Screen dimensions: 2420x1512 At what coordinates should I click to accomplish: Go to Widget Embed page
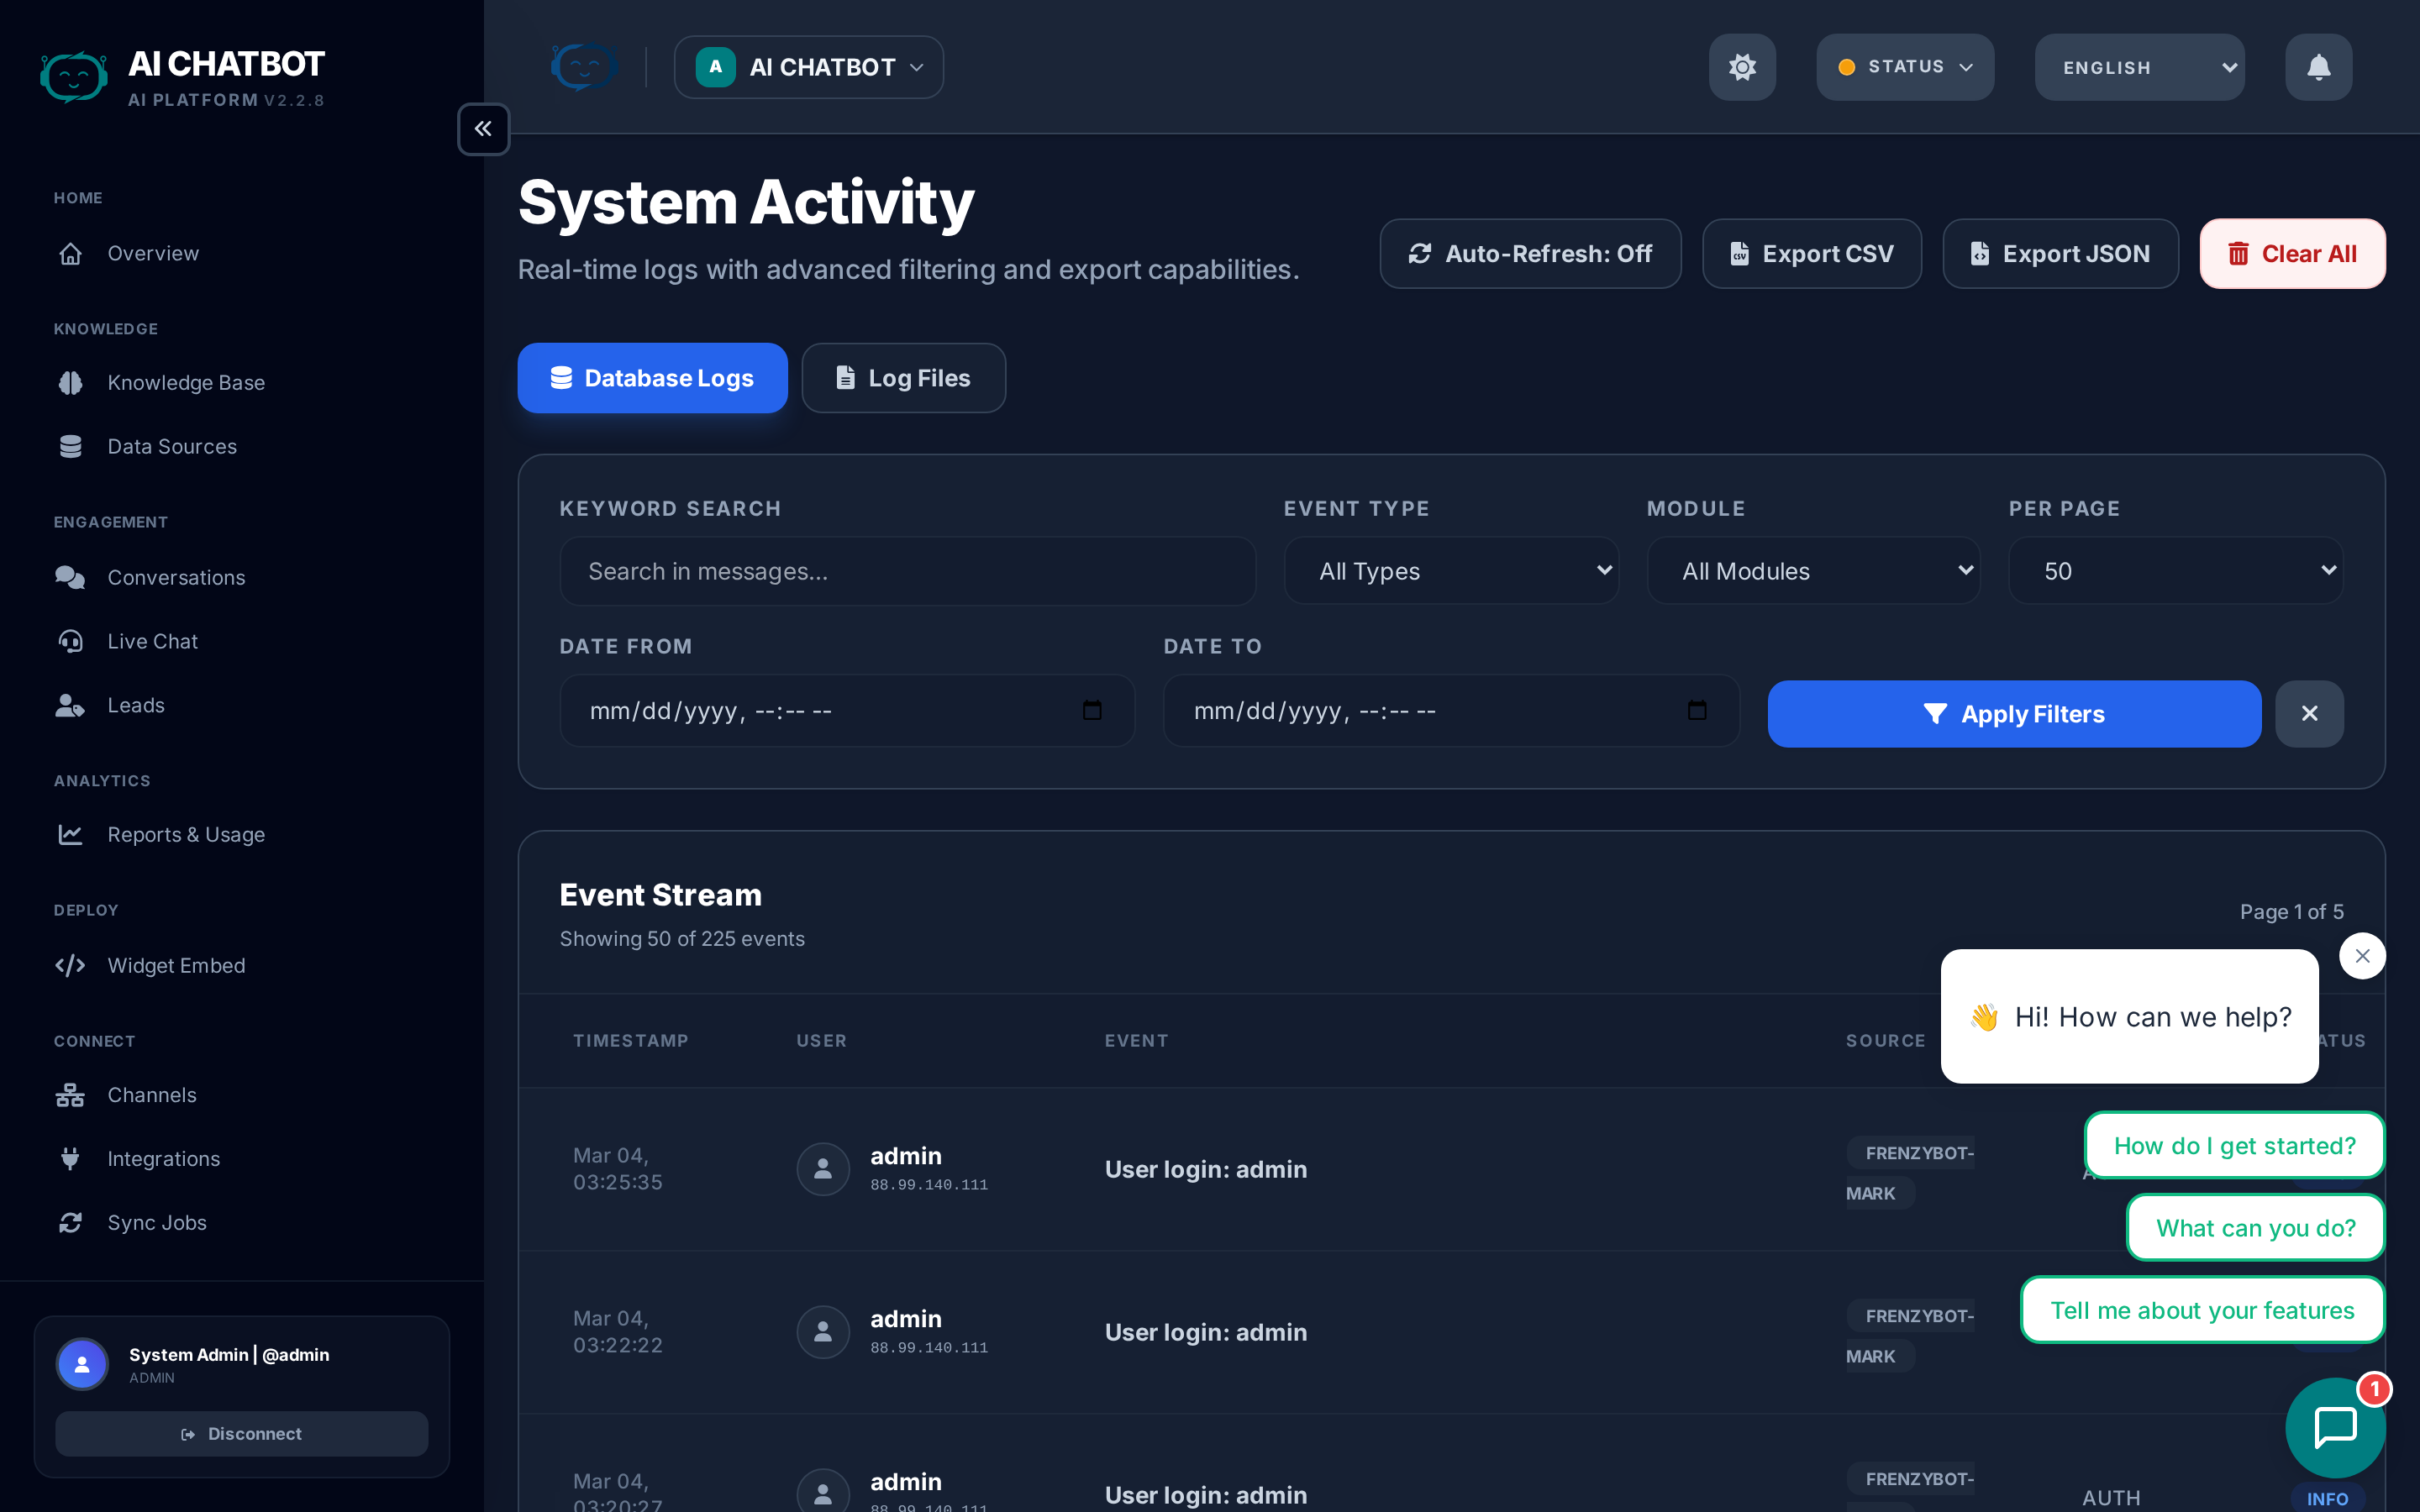(176, 966)
